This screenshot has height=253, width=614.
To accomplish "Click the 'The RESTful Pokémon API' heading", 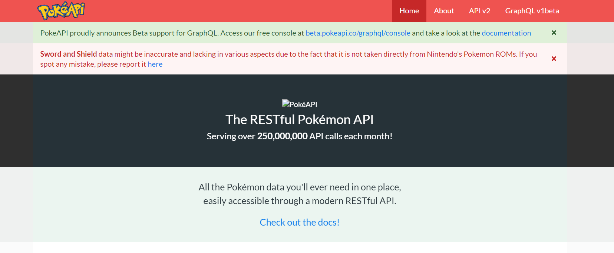I will click(300, 120).
